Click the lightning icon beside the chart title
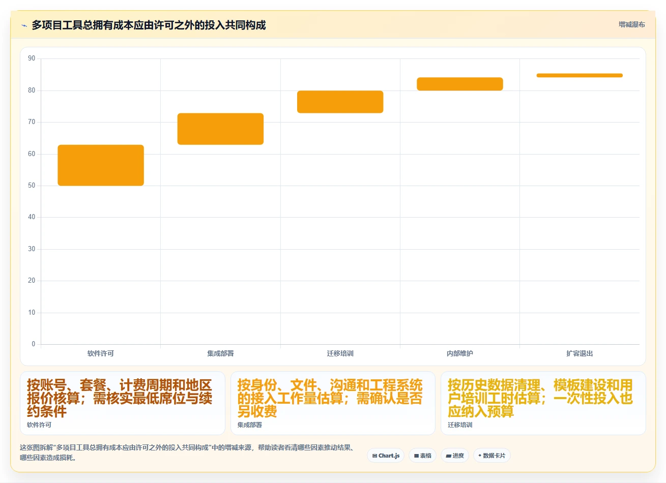666x483 pixels. point(24,25)
